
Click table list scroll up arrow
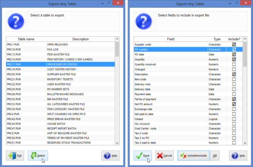[x=117, y=39]
